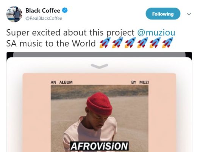Click the gray bar atop the media card
This screenshot has height=152, width=197.
[x=99, y=54]
